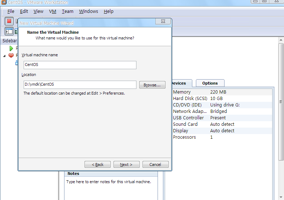Close the wizard dialog with X

(163, 21)
